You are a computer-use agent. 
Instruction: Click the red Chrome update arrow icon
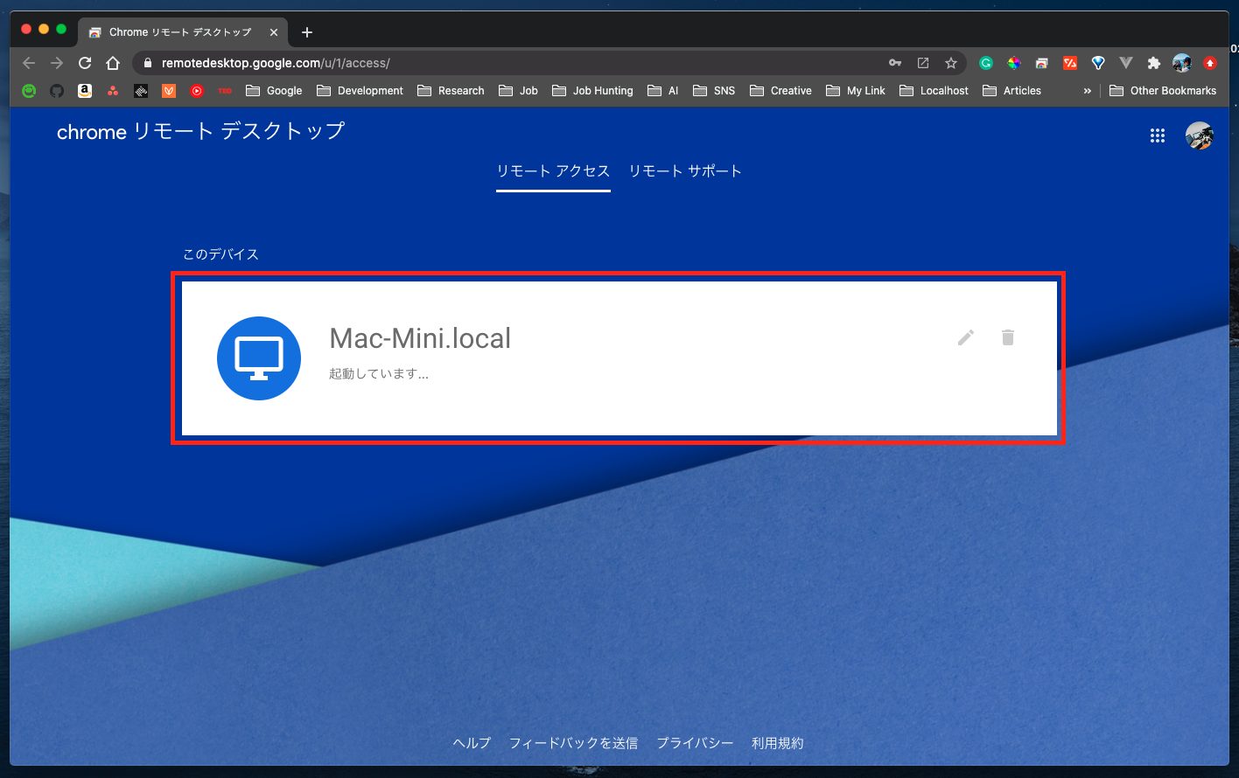click(1210, 63)
